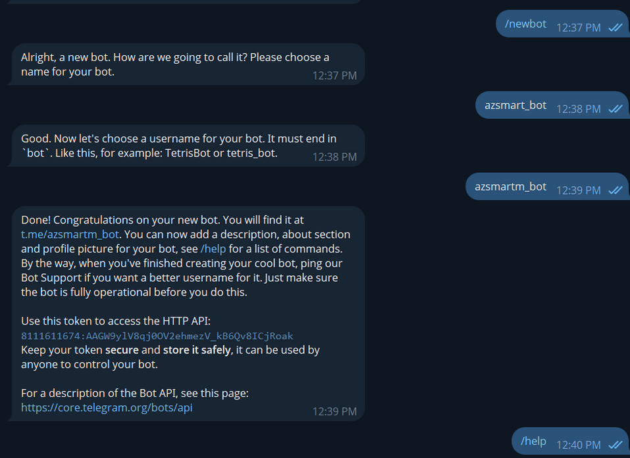The height and width of the screenshot is (458, 630).
Task: Click read checkmarks on sent /help message
Action: (616, 445)
